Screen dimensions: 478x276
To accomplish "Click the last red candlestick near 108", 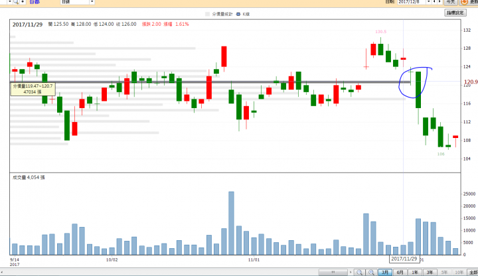I will [455, 137].
